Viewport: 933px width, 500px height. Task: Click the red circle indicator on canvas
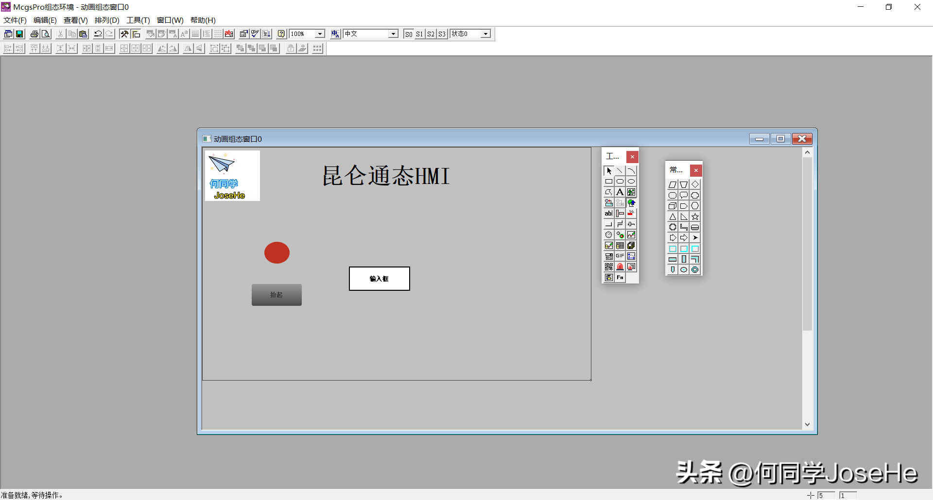click(277, 253)
